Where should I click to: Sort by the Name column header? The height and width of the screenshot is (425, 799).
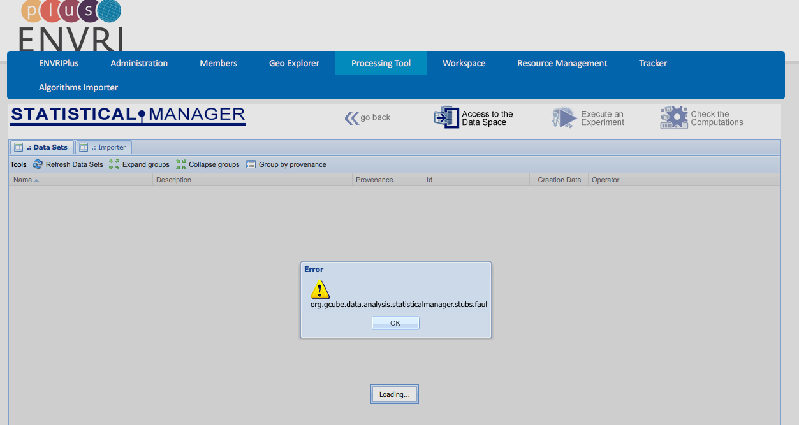point(23,180)
